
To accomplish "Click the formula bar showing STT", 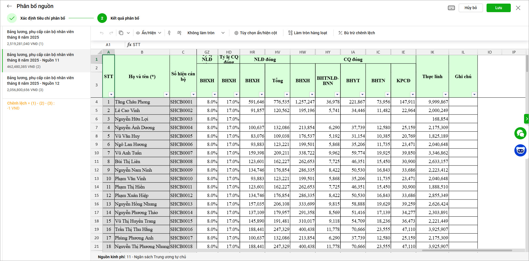I will pyautogui.click(x=328, y=45).
